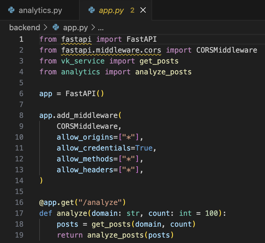Place cursor on allow_credentials True value
Screen dimensions: 265x243
[144, 148]
